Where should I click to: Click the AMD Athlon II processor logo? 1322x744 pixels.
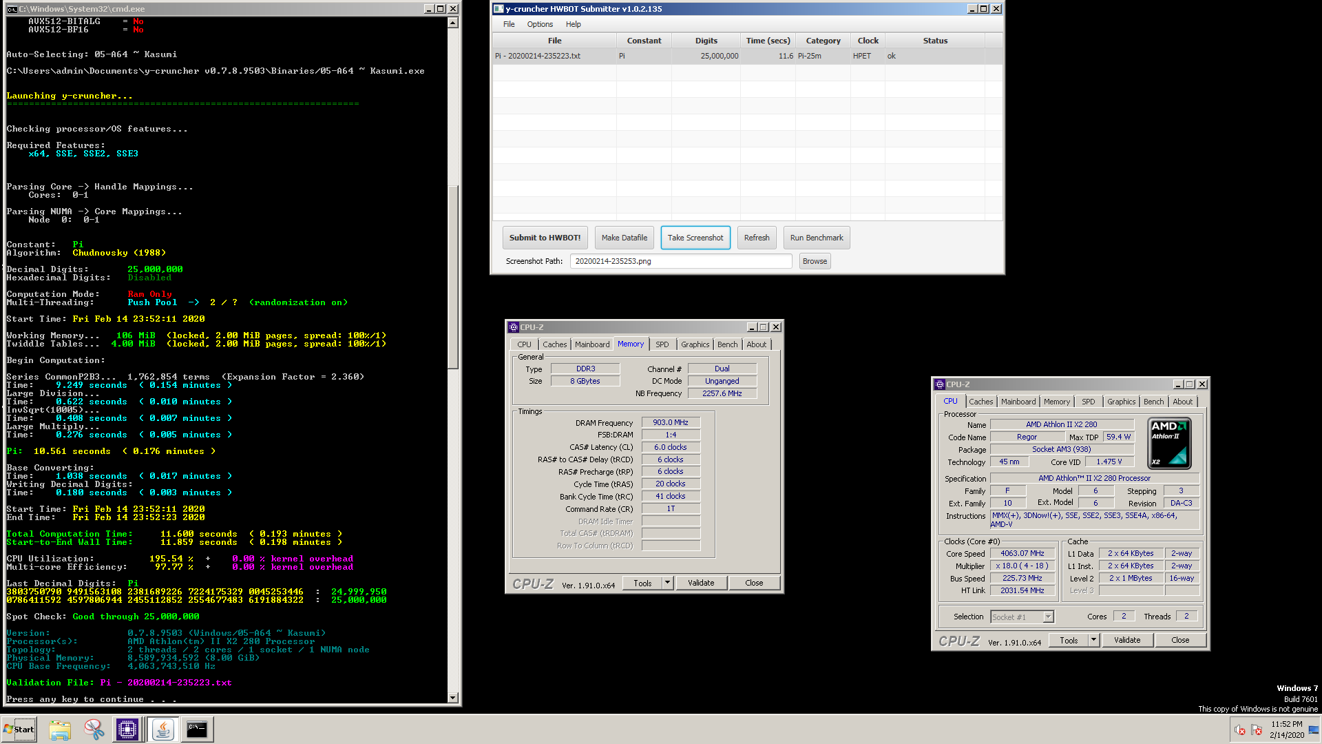1169,444
